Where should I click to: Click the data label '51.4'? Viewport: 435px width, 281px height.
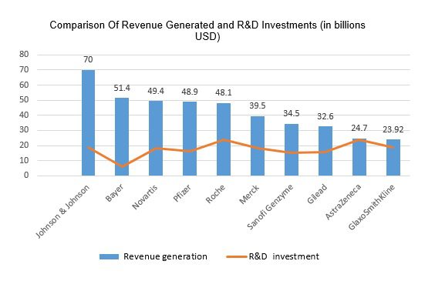[x=122, y=88]
